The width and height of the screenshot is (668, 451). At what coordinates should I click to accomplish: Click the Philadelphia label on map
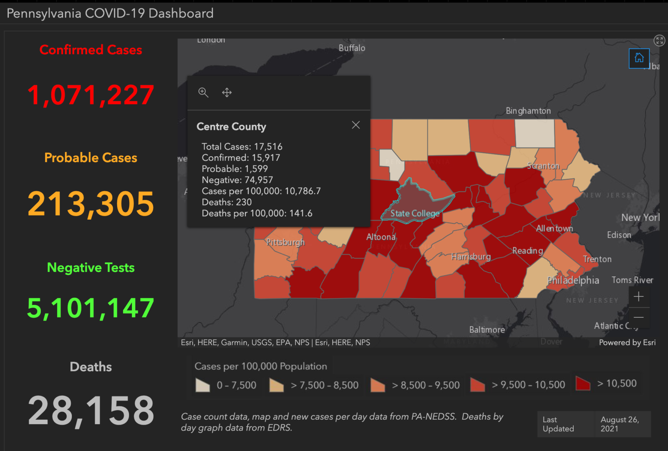(x=573, y=280)
